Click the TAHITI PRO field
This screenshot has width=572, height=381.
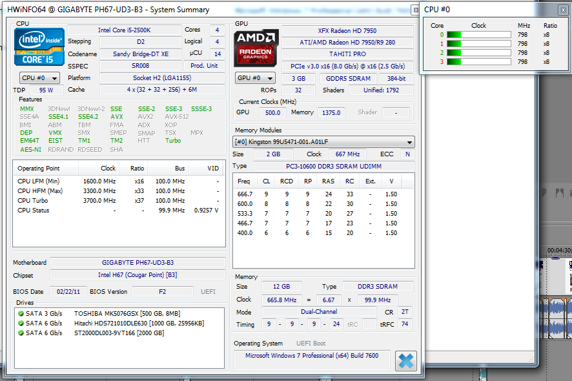(347, 54)
